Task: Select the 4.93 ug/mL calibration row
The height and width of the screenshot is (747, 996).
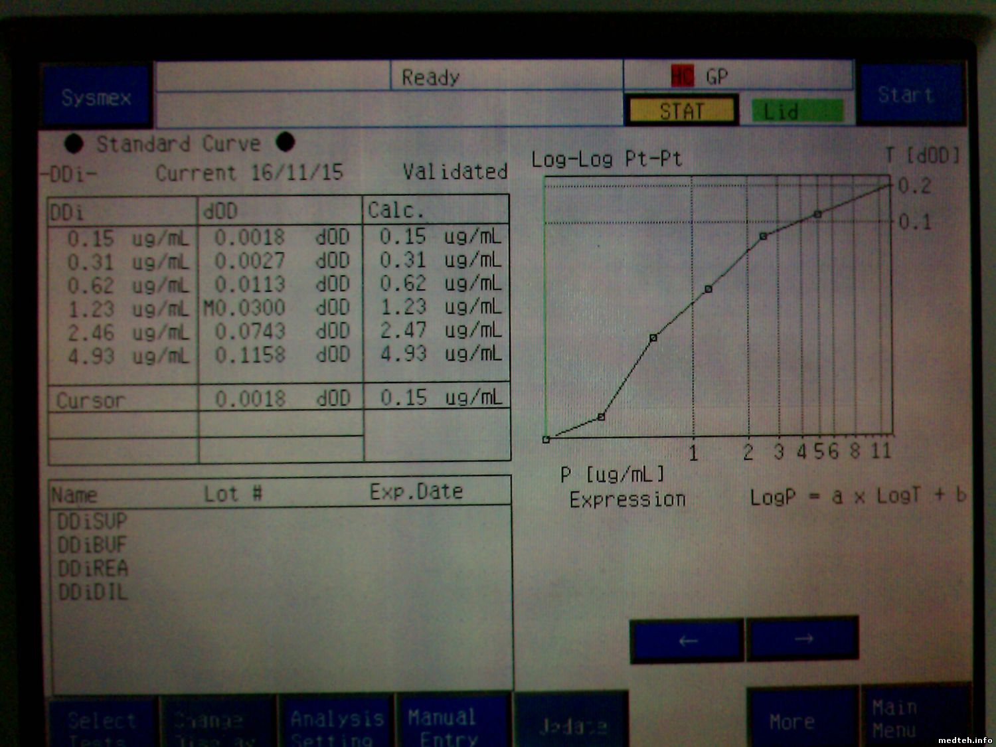Action: (279, 355)
